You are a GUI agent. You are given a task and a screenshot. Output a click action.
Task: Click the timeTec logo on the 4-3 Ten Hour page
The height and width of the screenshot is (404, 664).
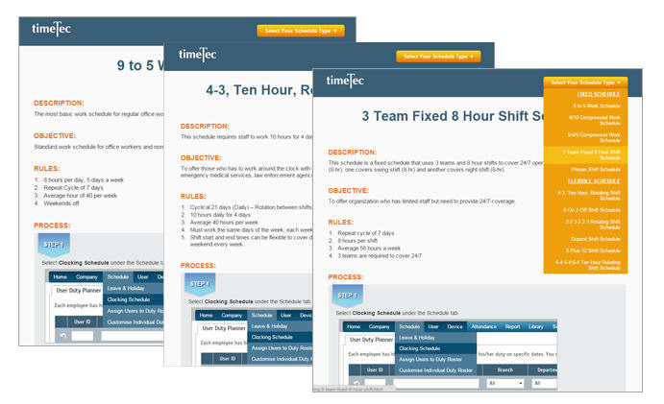(197, 54)
